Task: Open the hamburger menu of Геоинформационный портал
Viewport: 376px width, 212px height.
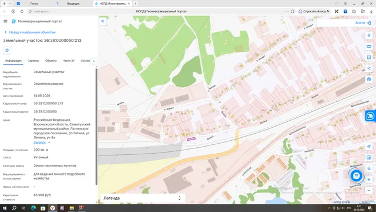Action: [5, 21]
